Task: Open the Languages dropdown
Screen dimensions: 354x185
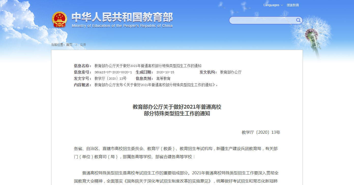Action: point(273,5)
